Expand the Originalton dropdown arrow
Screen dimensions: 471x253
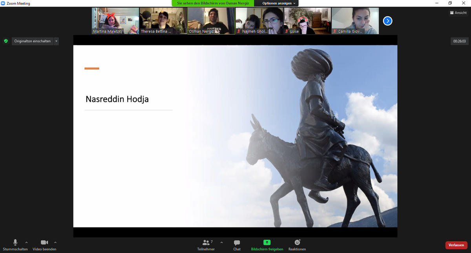[57, 41]
